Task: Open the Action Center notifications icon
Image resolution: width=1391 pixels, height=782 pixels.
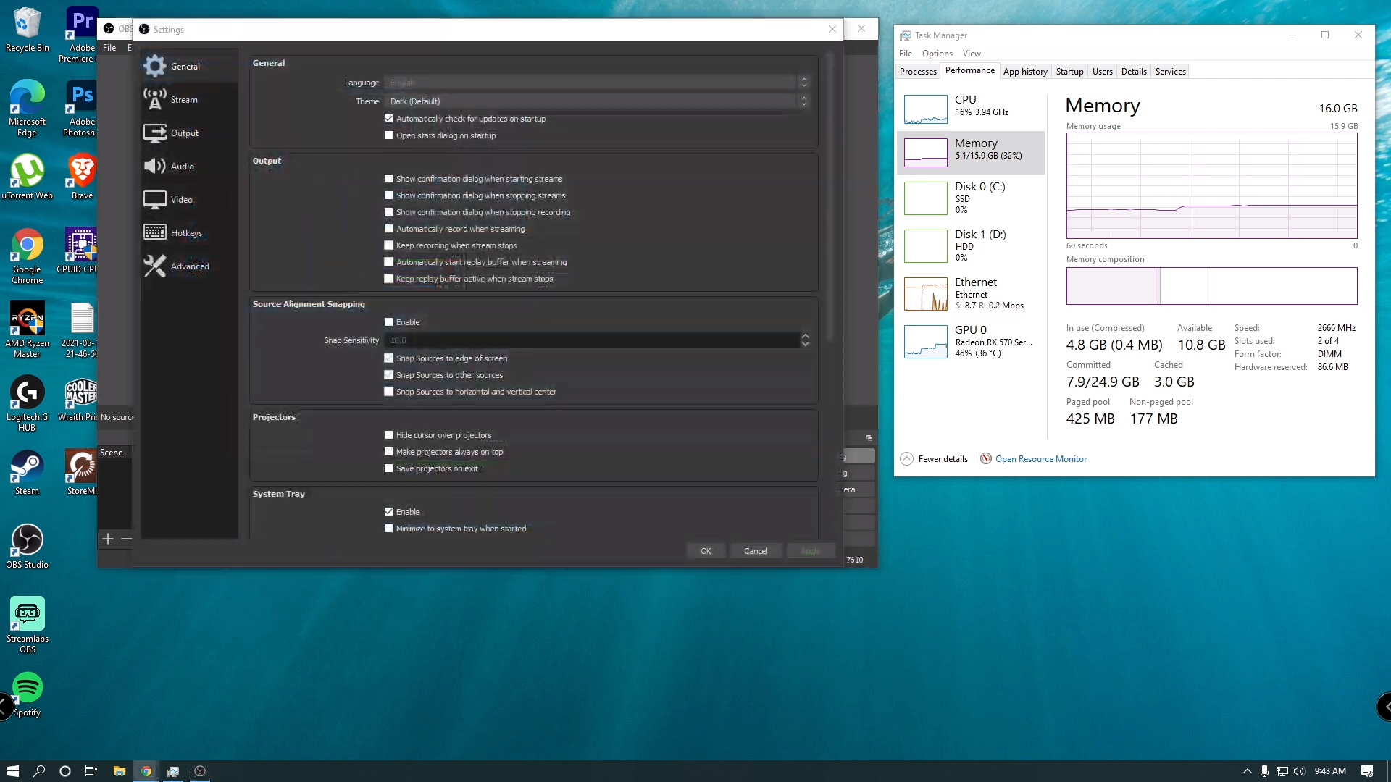Action: tap(1367, 771)
